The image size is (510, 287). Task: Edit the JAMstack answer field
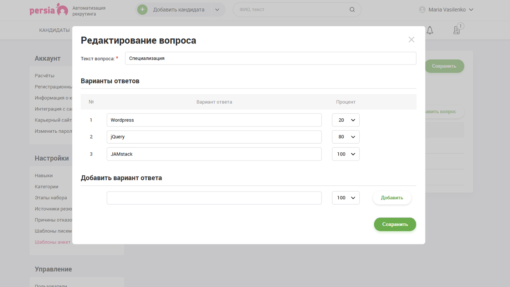coord(214,154)
